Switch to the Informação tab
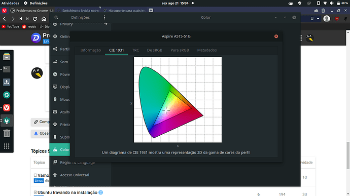Viewport: 350px width, 196px height. click(90, 50)
